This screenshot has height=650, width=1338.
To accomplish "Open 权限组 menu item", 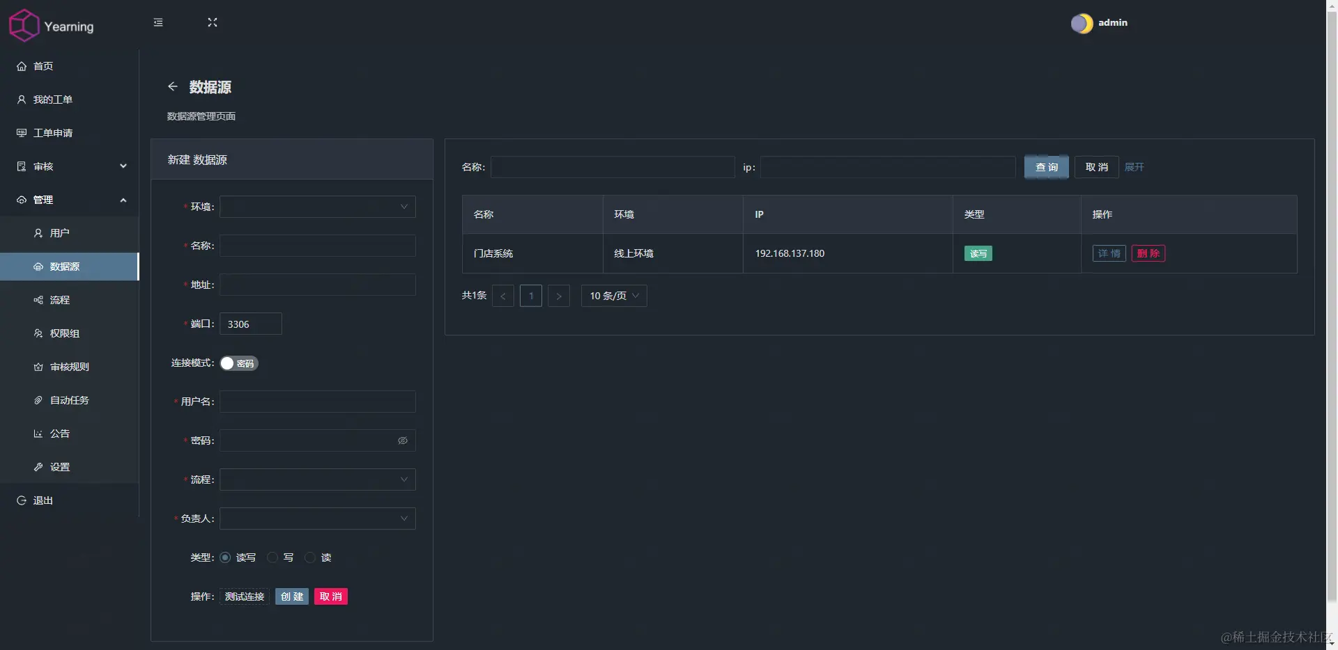I will [x=70, y=333].
